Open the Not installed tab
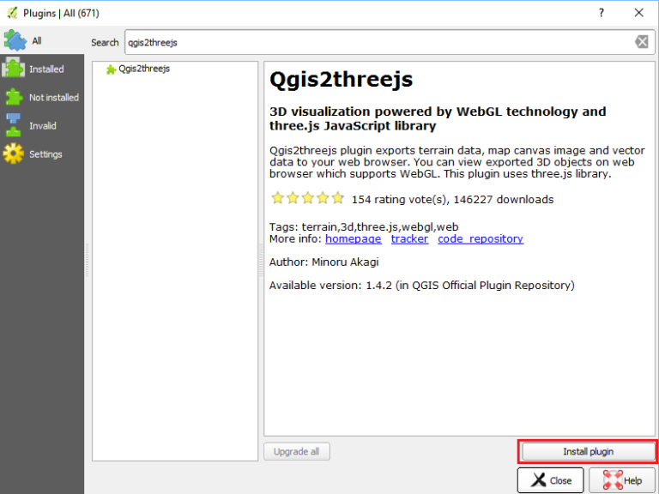 (x=53, y=98)
